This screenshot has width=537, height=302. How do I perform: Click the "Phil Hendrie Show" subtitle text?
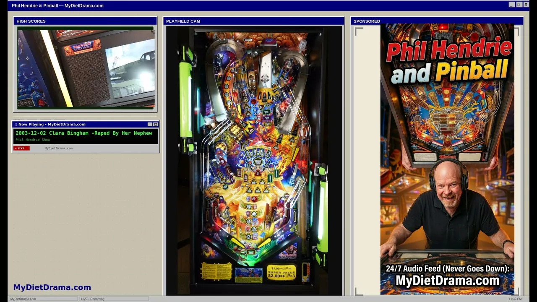click(x=33, y=140)
